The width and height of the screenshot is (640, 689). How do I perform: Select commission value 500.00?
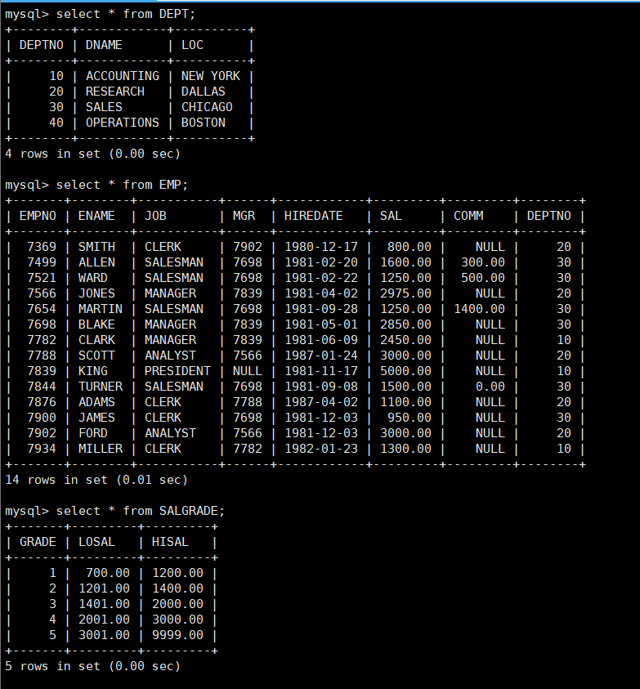pyautogui.click(x=482, y=278)
